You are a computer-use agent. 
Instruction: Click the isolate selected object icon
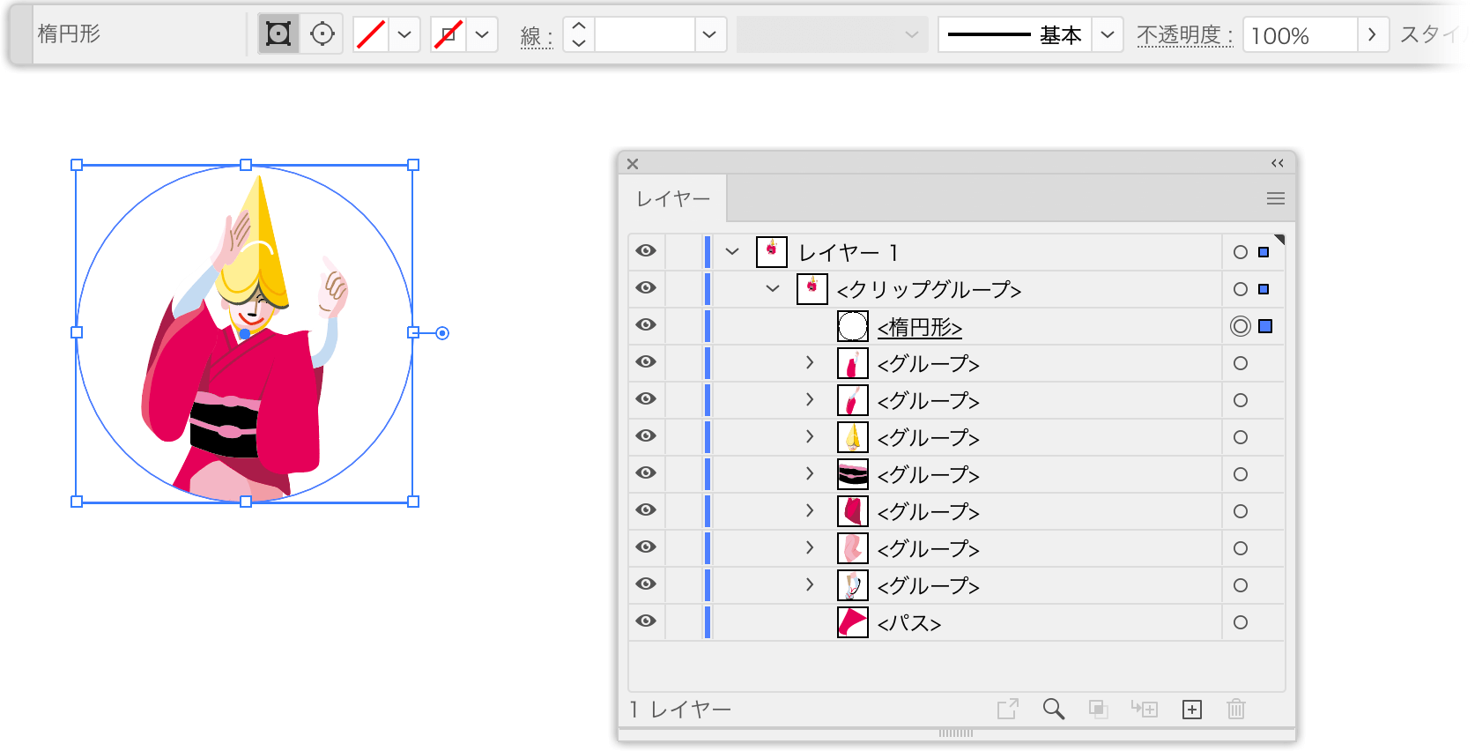pyautogui.click(x=278, y=34)
